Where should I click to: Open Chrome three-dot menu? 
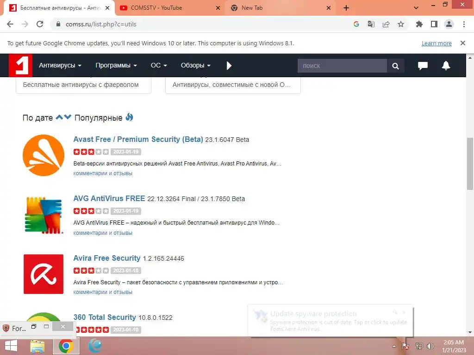point(464,24)
